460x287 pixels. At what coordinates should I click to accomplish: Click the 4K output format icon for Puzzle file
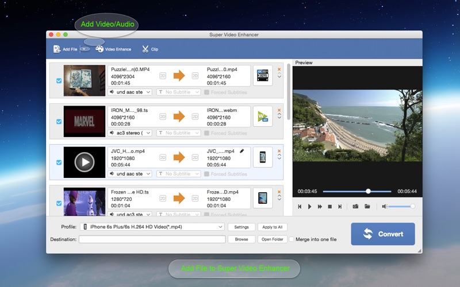262,76
